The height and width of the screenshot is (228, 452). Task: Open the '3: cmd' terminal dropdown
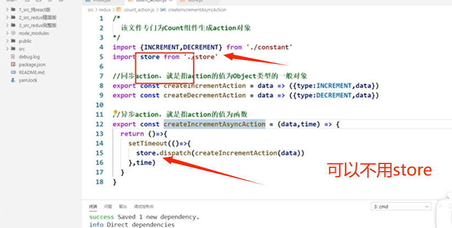pyautogui.click(x=400, y=207)
